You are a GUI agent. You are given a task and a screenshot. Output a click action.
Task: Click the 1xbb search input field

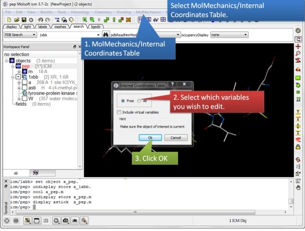coord(68,35)
